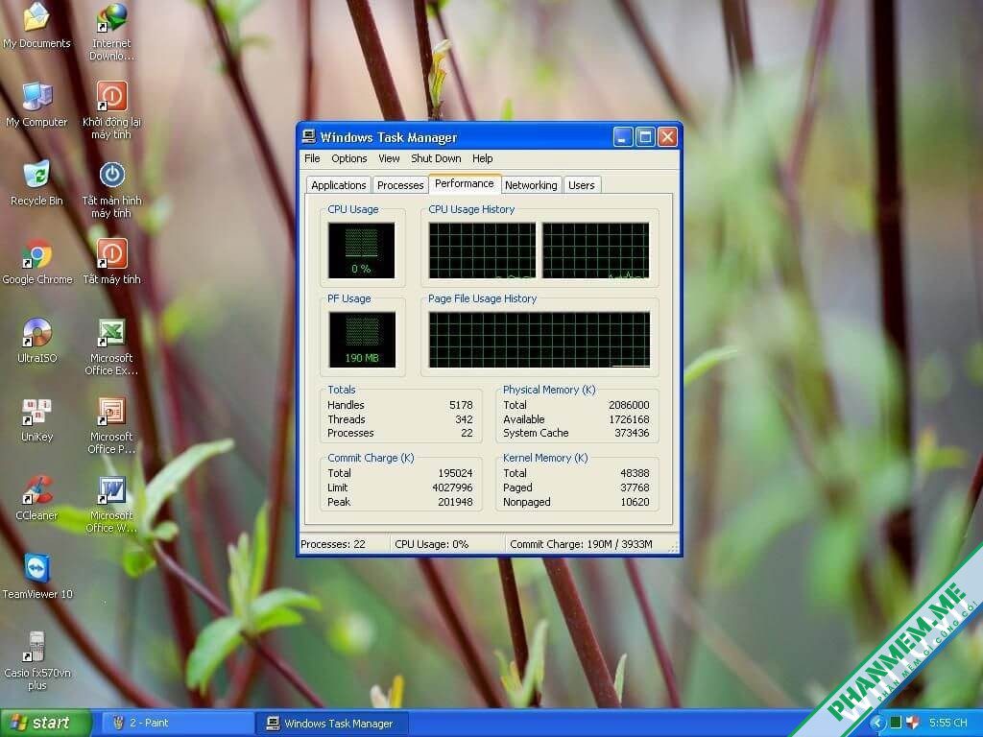Switch to the Users tab
This screenshot has height=737, width=983.
pyautogui.click(x=582, y=185)
